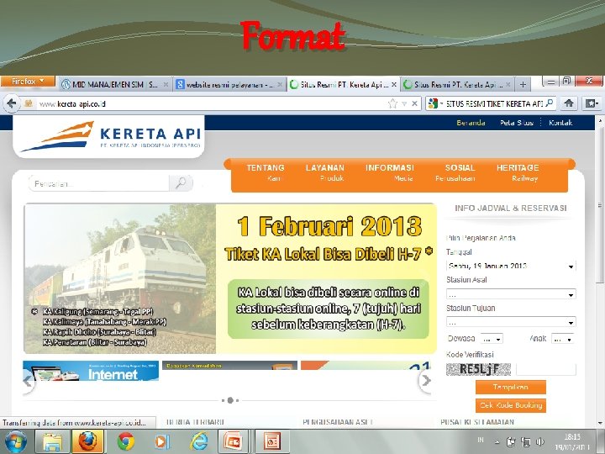Open the bookmarks toolbar icon

592,103
